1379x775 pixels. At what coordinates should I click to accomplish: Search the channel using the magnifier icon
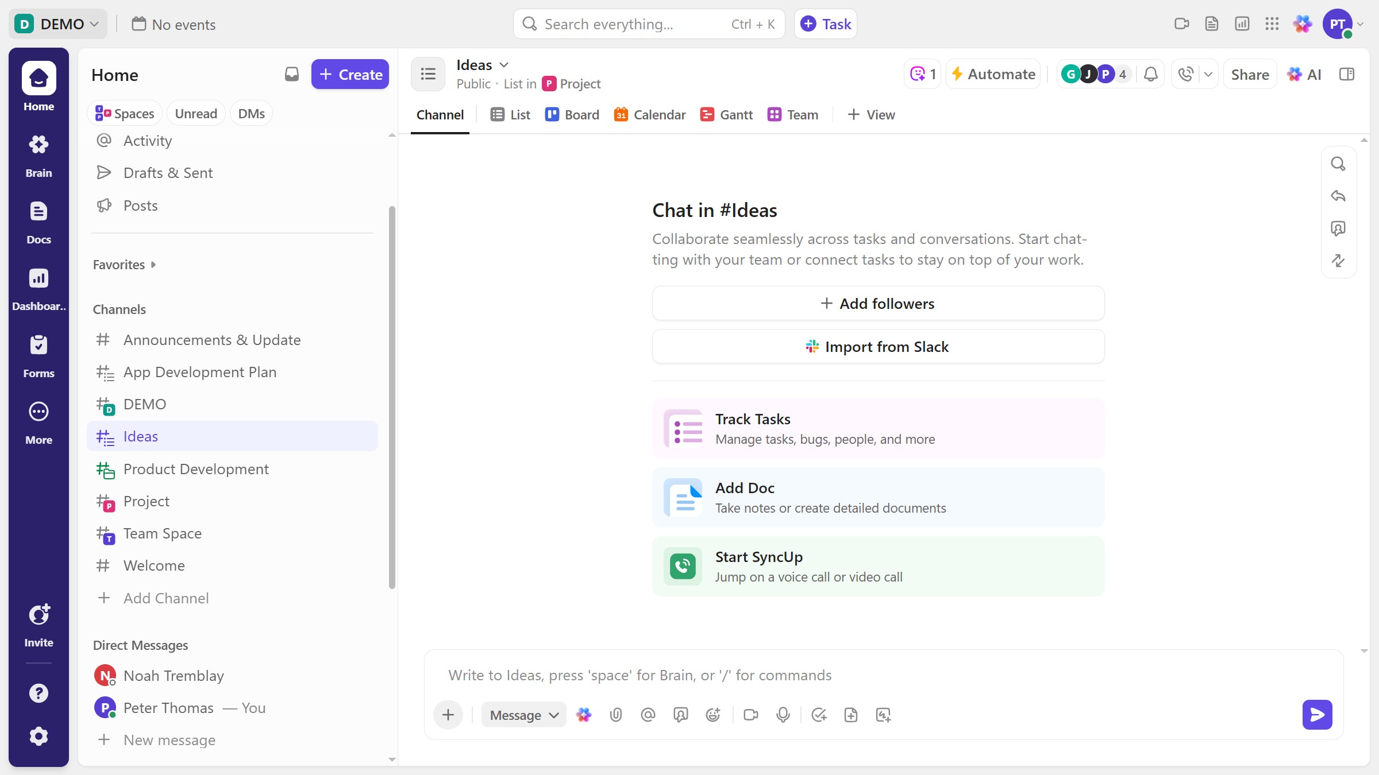click(1338, 164)
